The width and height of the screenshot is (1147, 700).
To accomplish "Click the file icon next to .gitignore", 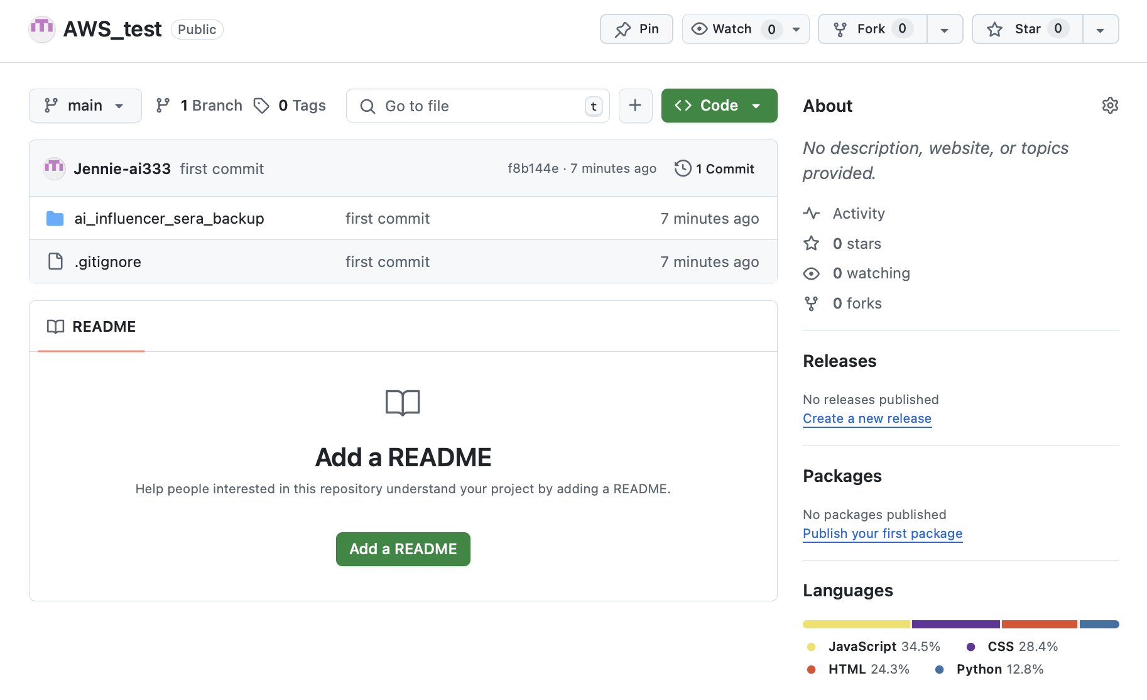I will tap(55, 261).
